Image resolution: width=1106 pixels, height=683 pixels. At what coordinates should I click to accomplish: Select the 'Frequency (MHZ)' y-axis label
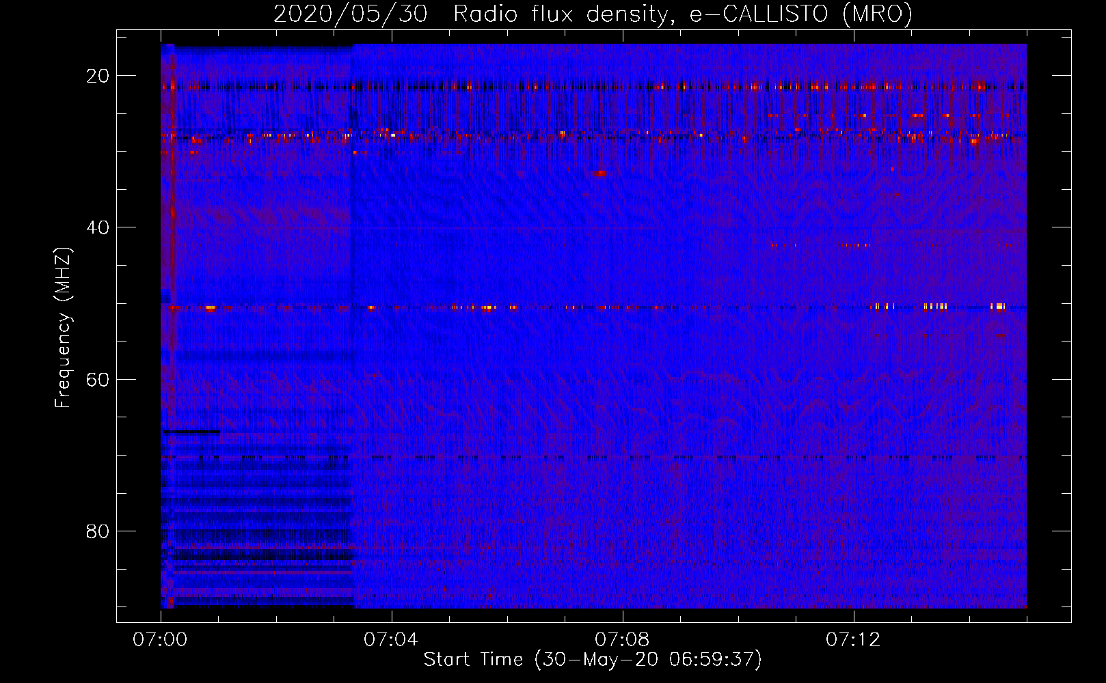point(63,328)
